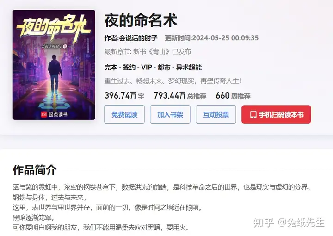Click the 签约 status tag
Screen dimensions: 333x236
[x=129, y=68]
